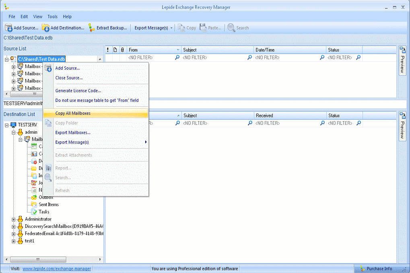This screenshot has height=273, width=410.
Task: Expand the DiscoverySearchMailbox node
Action: point(14,227)
